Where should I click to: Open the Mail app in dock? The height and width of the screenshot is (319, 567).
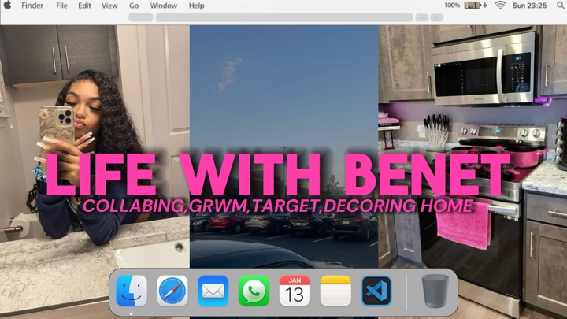point(213,291)
